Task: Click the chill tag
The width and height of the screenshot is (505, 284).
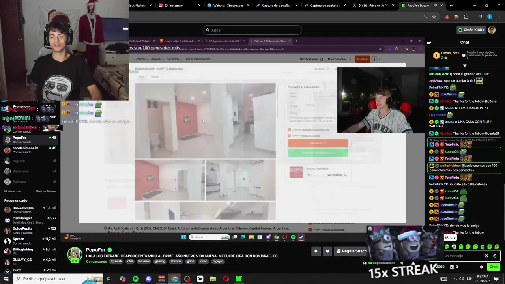Action: coord(130,262)
